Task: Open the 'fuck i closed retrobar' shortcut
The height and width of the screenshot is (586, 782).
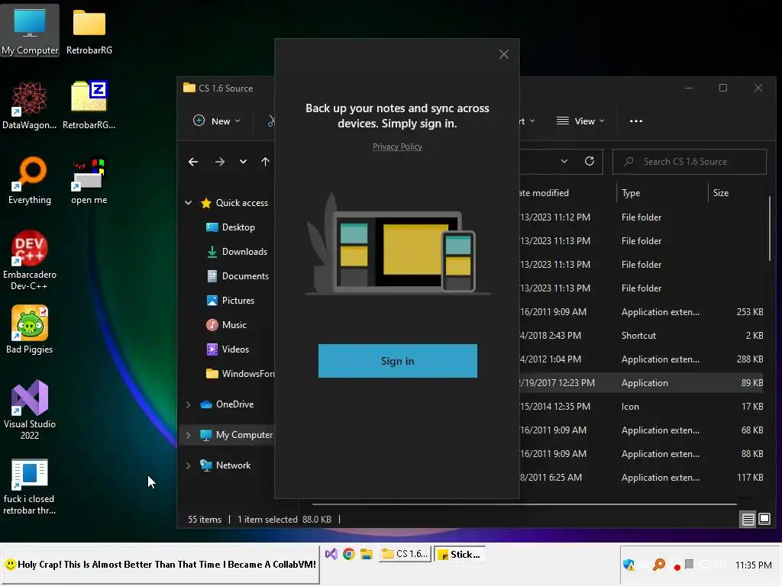Action: click(x=30, y=487)
